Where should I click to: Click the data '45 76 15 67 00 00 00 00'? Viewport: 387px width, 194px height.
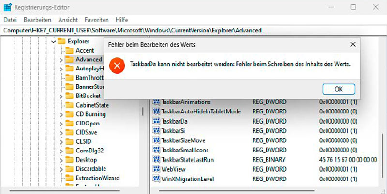click(348, 160)
